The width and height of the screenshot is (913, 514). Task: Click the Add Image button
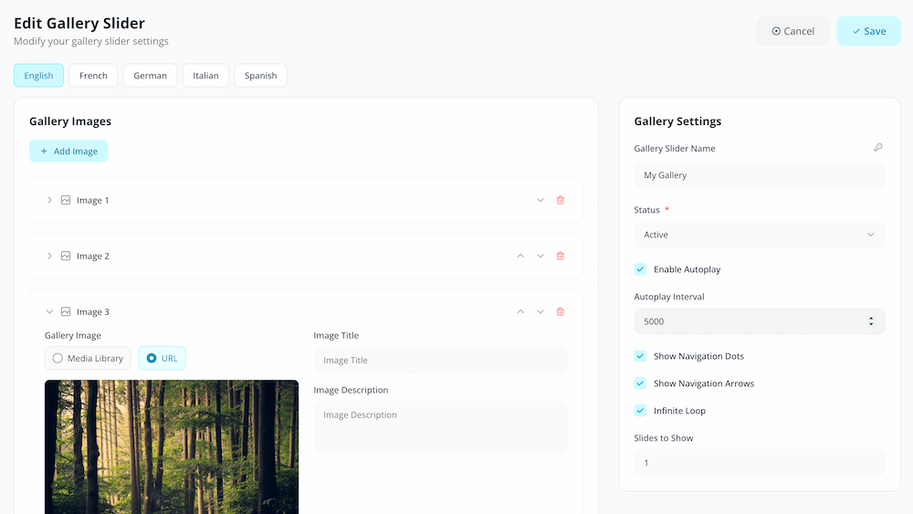68,151
